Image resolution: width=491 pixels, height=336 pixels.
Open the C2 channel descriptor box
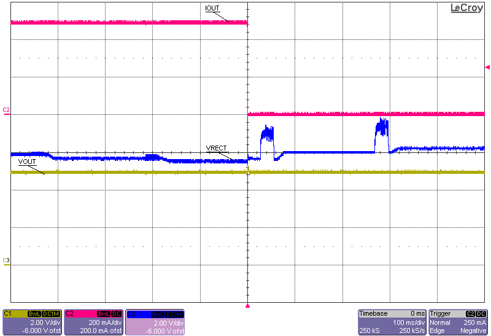coord(93,322)
